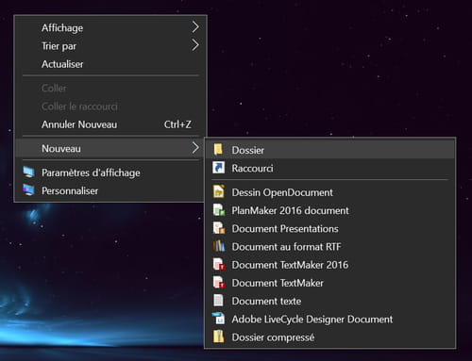Image resolution: width=472 pixels, height=361 pixels.
Task: Click the zipped Dossier compressé icon
Action: pos(219,336)
